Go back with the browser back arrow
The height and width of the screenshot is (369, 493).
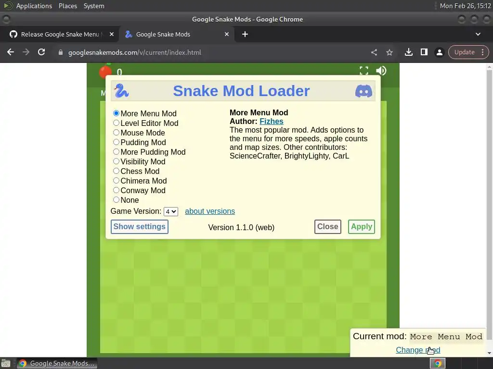11,52
